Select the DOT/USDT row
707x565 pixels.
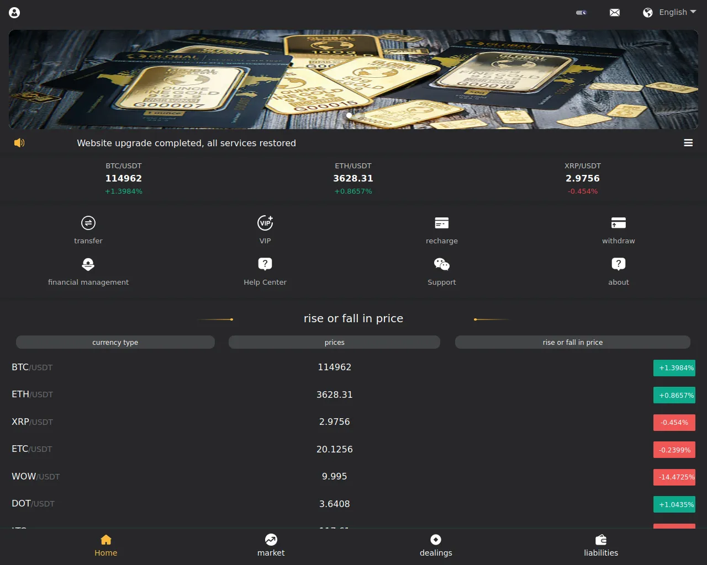pos(353,504)
